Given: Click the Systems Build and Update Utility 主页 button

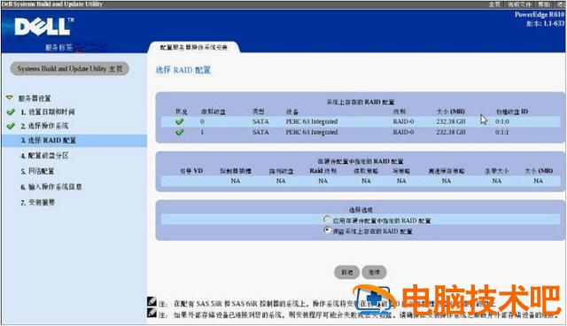Looking at the screenshot, I should (x=69, y=69).
